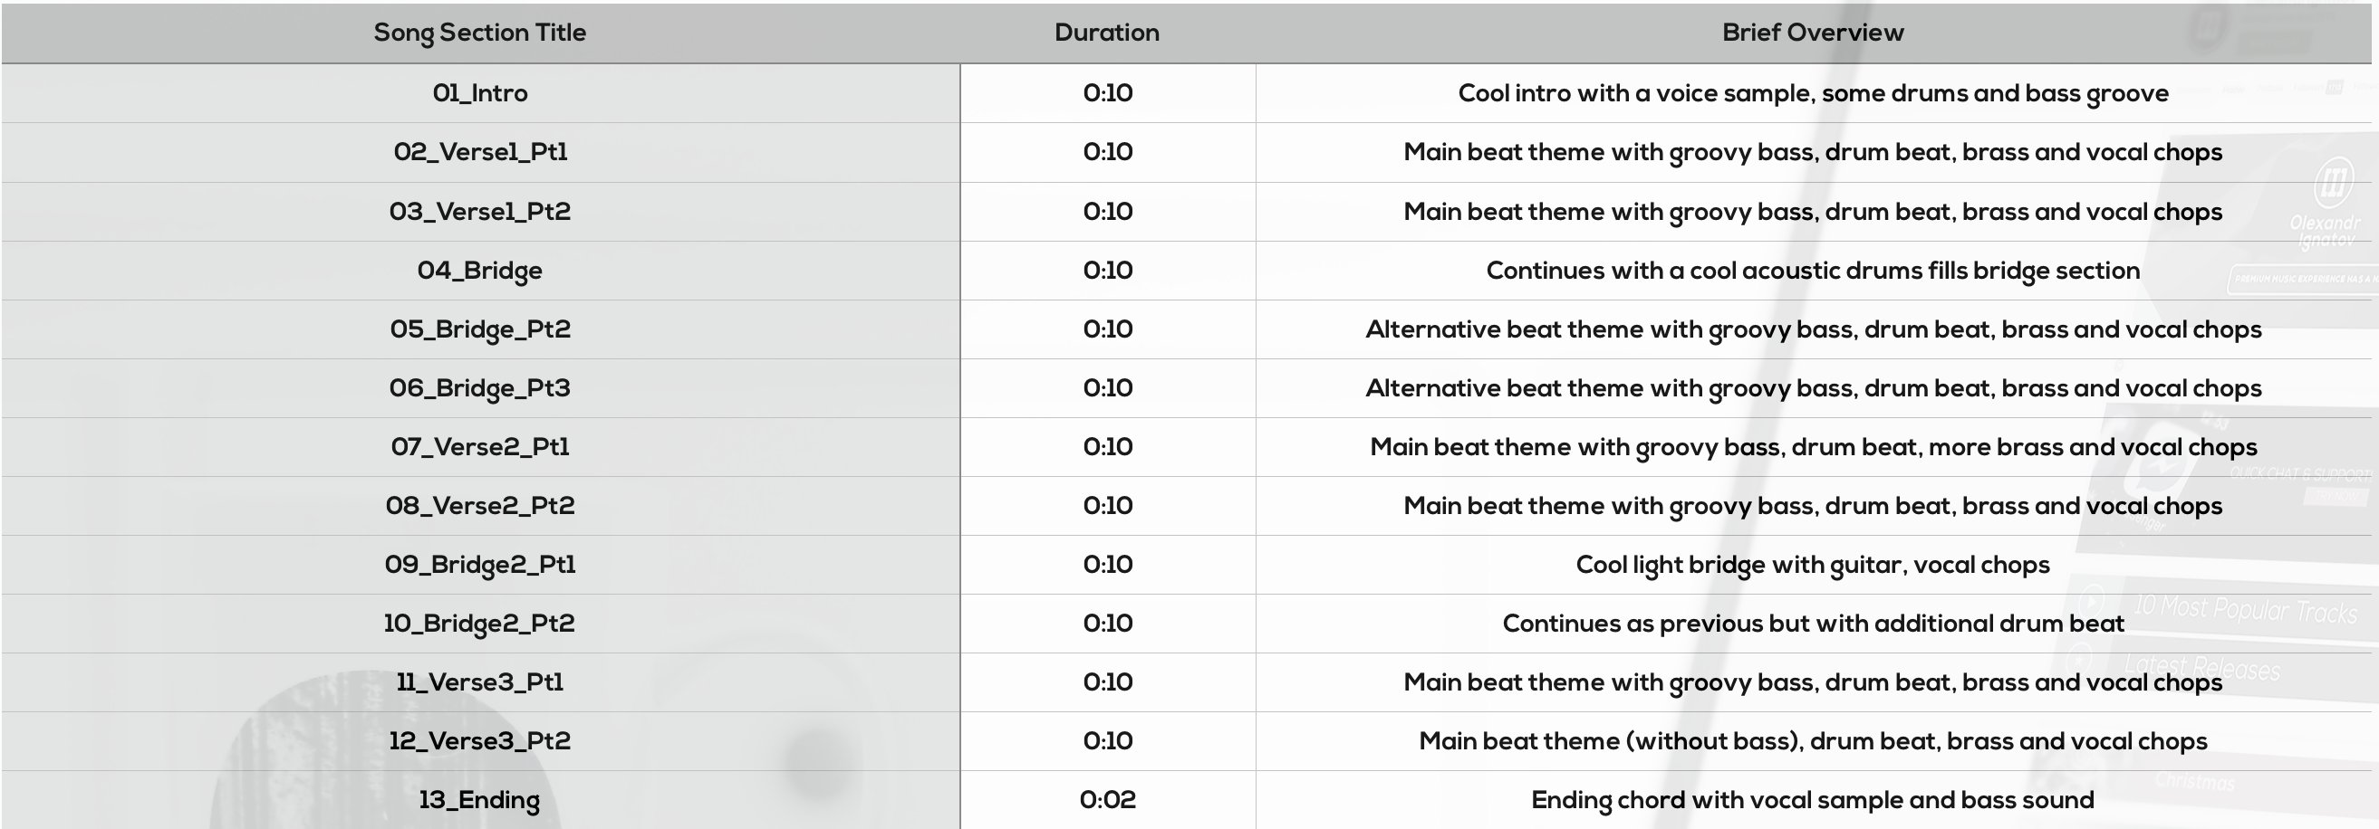
Task: Select the 04_Bridge section title
Action: 479,271
